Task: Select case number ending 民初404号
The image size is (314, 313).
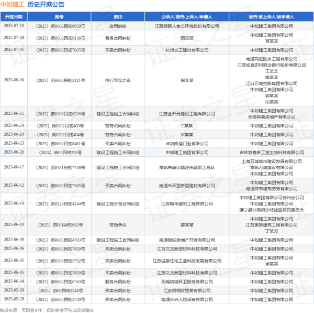Action: pyautogui.click(x=61, y=135)
